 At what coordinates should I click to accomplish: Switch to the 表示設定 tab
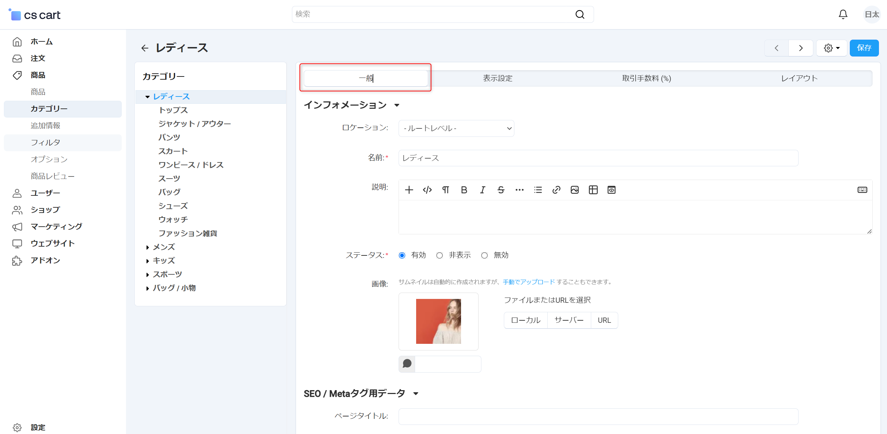(498, 78)
